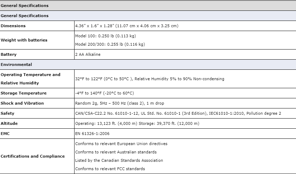Click the Altitude operating and storage value
This screenshot has height=174, width=296.
pos(137,123)
